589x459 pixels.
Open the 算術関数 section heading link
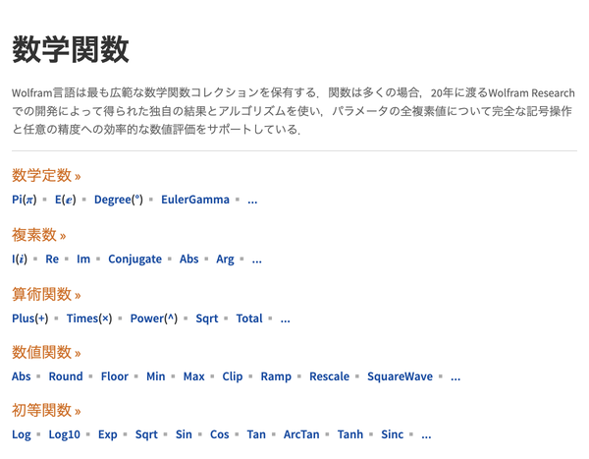pyautogui.click(x=46, y=294)
